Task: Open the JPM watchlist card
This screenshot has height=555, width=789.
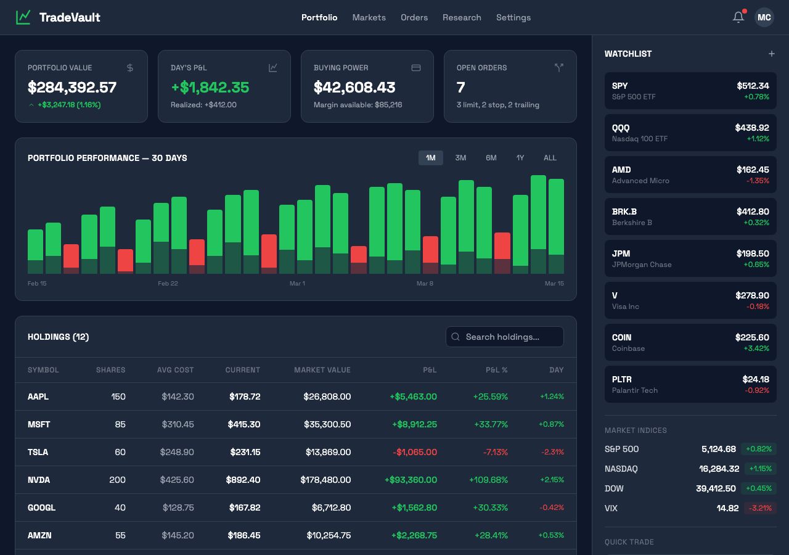Action: 690,258
